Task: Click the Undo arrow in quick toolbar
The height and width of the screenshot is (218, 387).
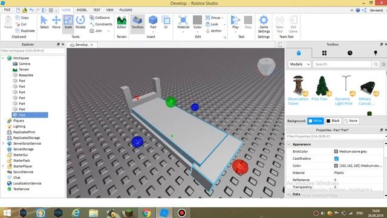Action: (x=31, y=10)
